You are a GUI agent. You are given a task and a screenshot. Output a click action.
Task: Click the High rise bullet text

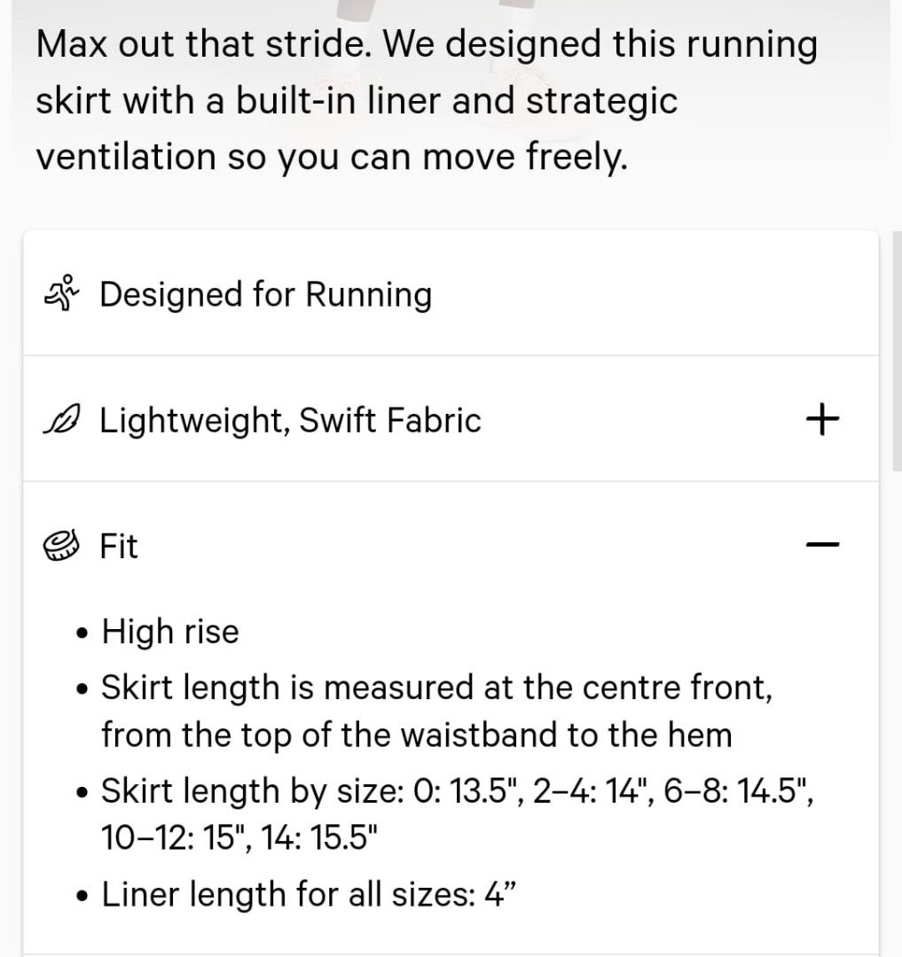point(170,631)
